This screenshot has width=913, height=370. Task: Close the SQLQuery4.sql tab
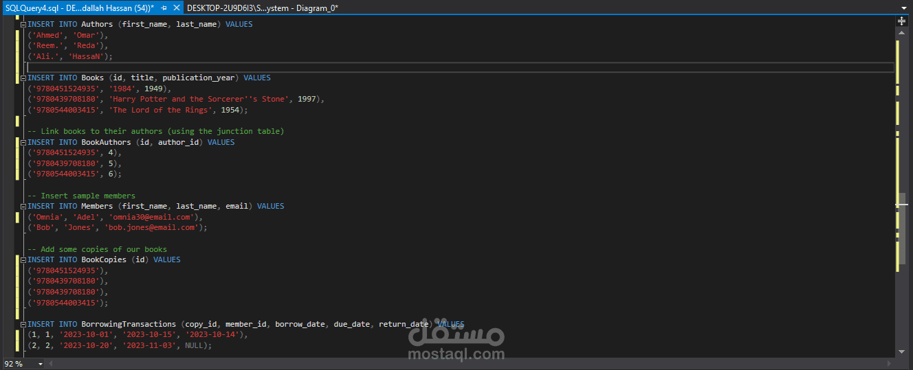pos(176,8)
